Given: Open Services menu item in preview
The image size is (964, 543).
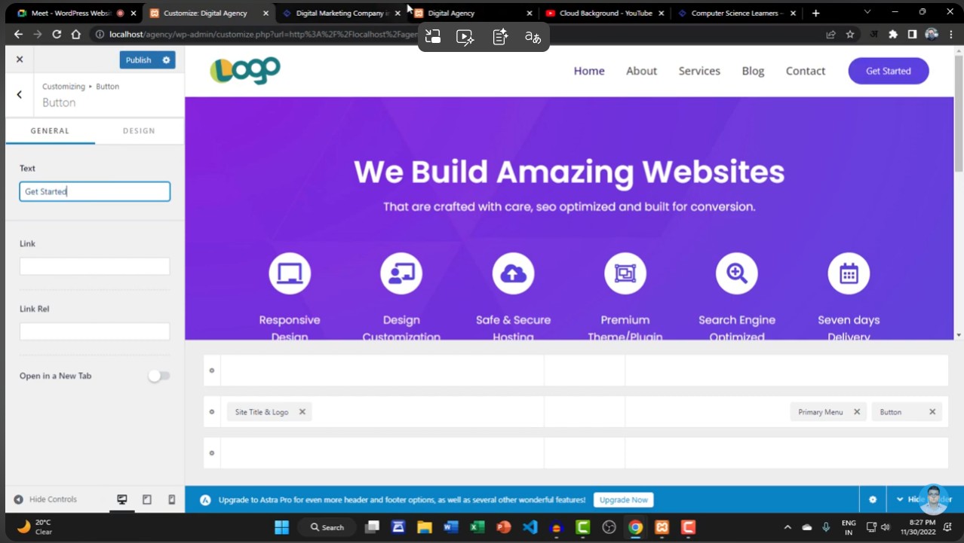Looking at the screenshot, I should click(x=698, y=71).
